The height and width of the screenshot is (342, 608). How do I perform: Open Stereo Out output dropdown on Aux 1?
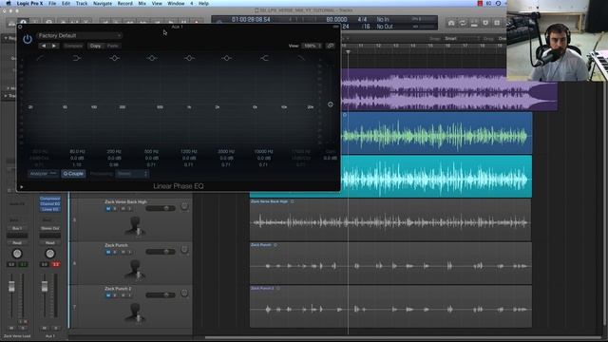tap(50, 228)
